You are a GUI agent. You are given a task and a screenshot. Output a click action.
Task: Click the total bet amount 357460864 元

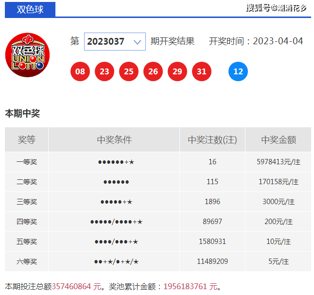[77, 287]
